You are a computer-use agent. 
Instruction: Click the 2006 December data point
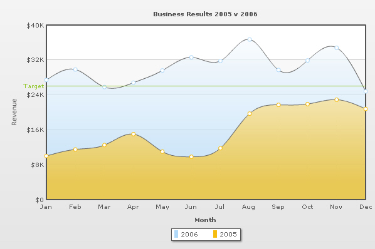coord(366,91)
